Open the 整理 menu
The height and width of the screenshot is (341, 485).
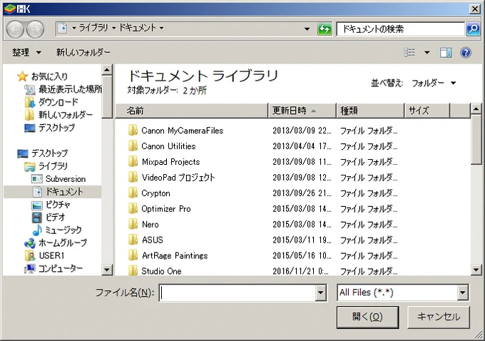tap(26, 52)
